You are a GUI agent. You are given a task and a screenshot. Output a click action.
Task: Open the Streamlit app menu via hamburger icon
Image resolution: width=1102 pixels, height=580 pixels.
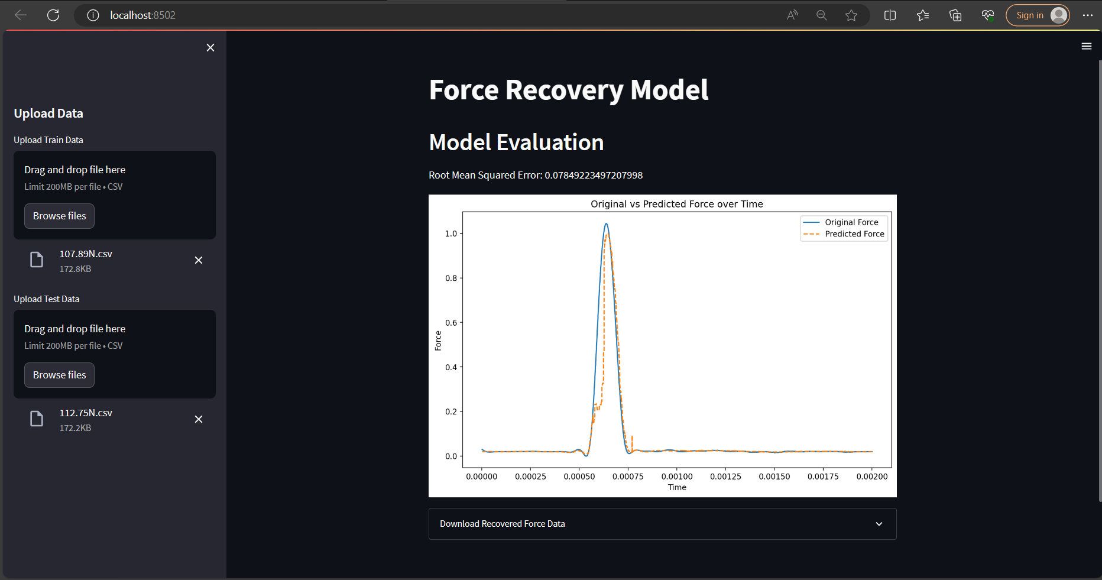[1087, 46]
